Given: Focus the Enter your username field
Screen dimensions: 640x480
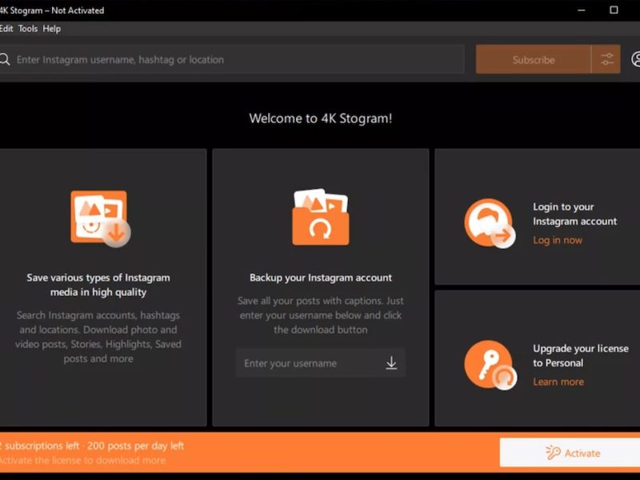Looking at the screenshot, I should click(x=321, y=363).
